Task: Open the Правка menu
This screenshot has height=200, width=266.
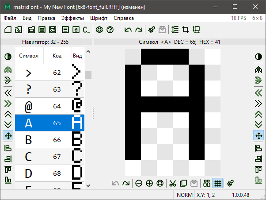Action: 46,18
